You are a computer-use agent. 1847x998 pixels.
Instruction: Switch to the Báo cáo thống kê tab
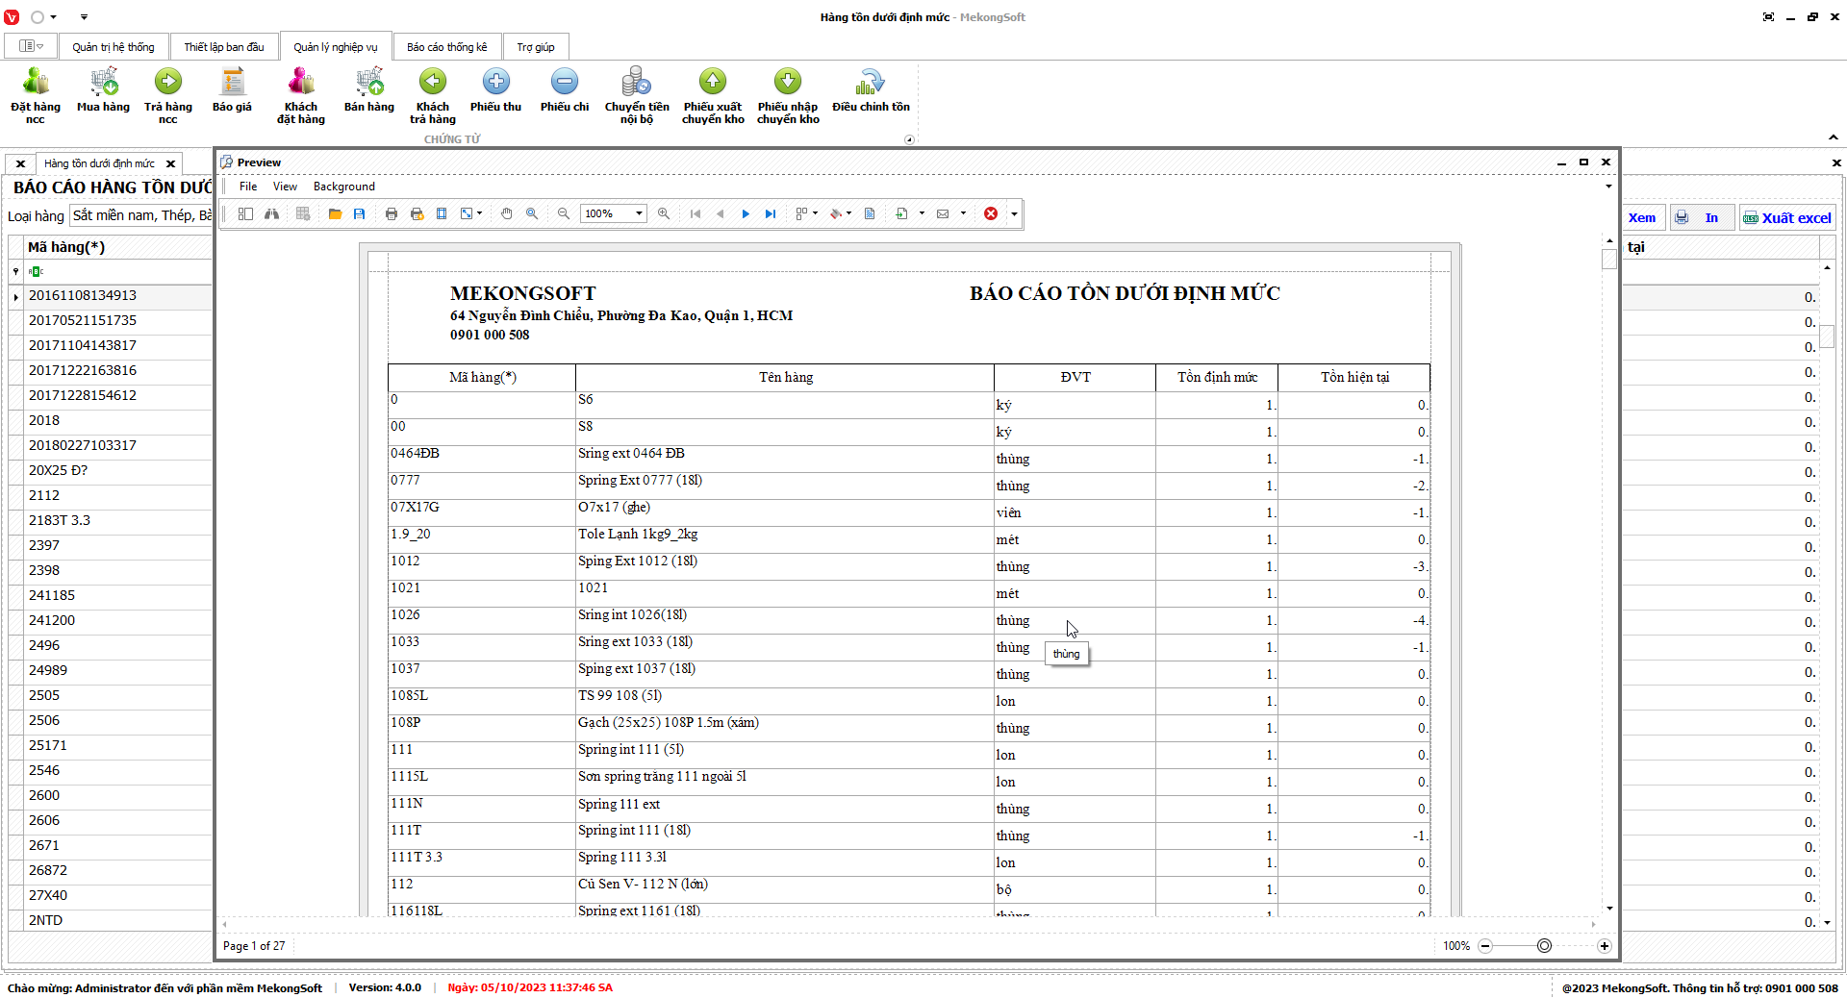[x=446, y=47]
